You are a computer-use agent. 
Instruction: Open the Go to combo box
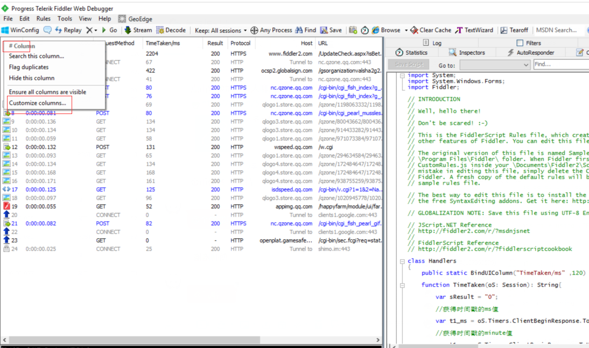tap(495, 65)
